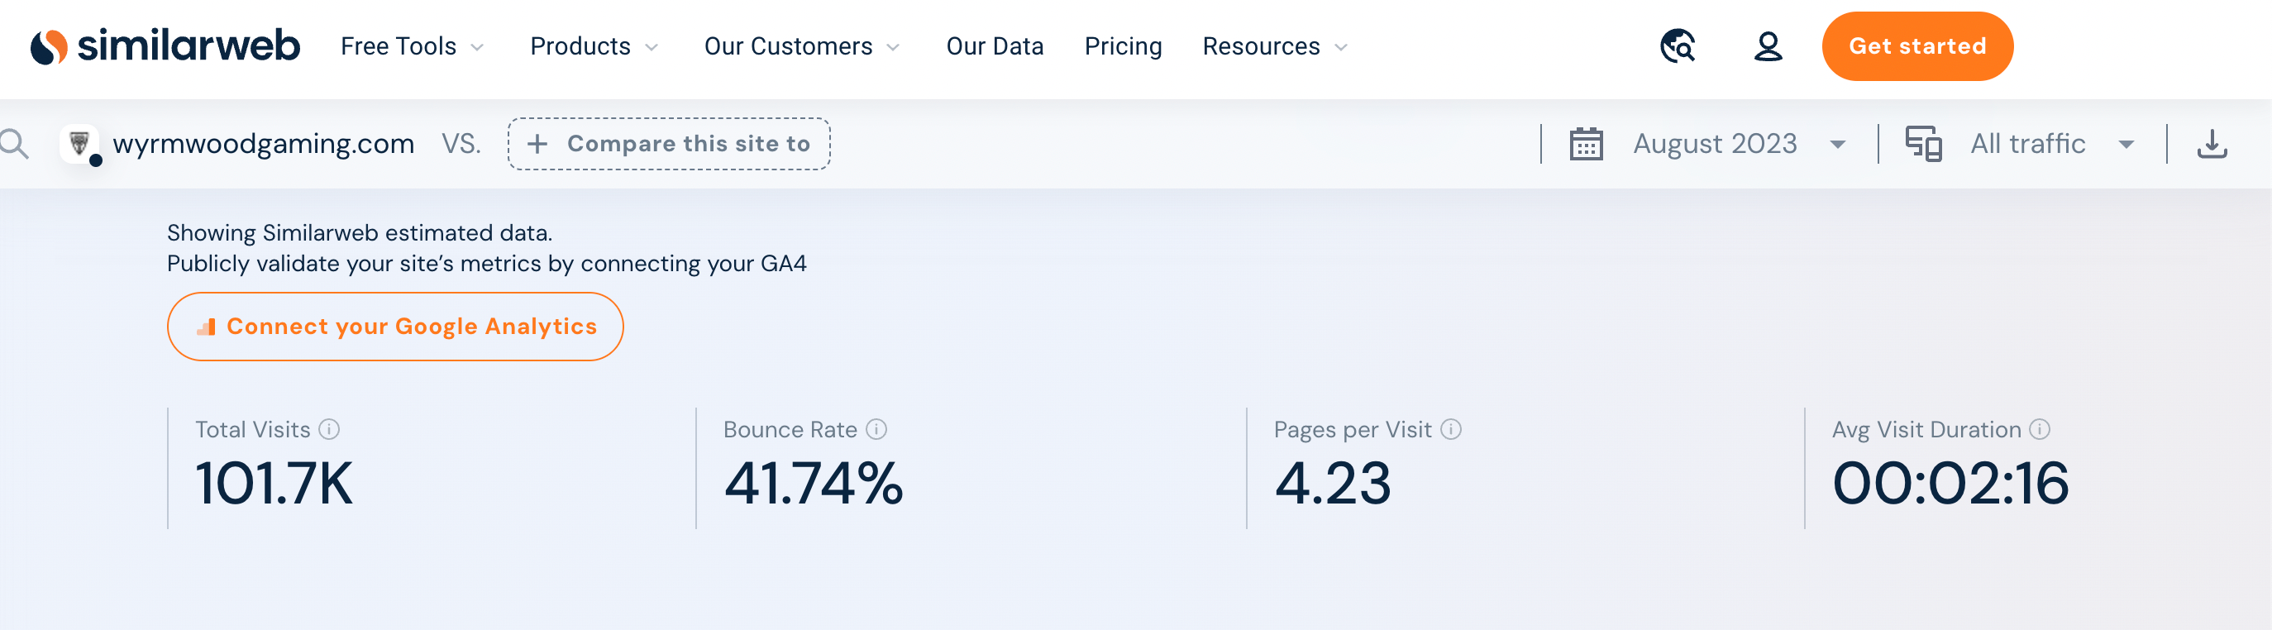
Task: Show info for Avg Visit Duration
Action: (2039, 430)
